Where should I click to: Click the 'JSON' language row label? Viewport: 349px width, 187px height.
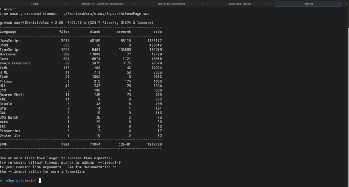click(x=4, y=45)
